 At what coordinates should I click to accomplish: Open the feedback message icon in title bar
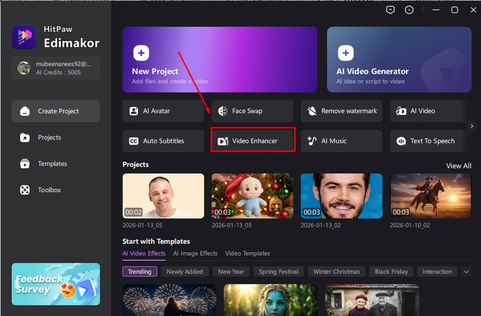[390, 10]
